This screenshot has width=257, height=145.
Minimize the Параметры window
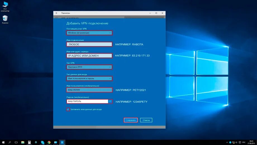pos(150,13)
